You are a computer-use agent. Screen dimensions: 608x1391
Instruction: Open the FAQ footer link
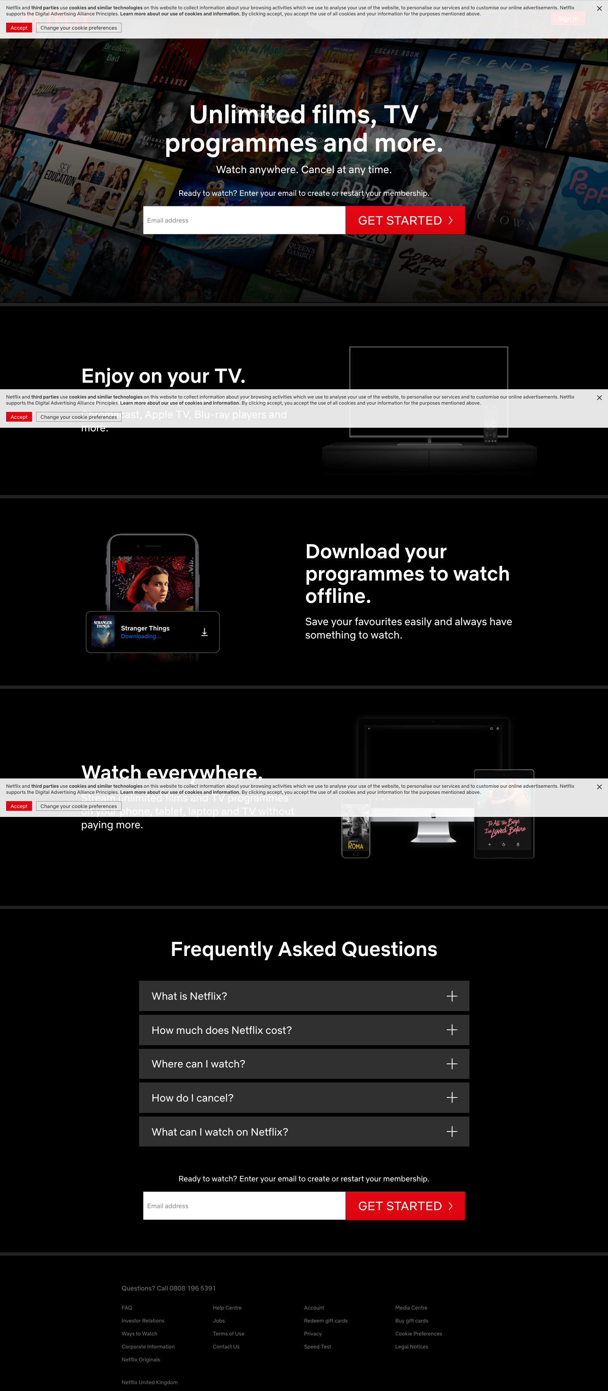click(x=127, y=1308)
